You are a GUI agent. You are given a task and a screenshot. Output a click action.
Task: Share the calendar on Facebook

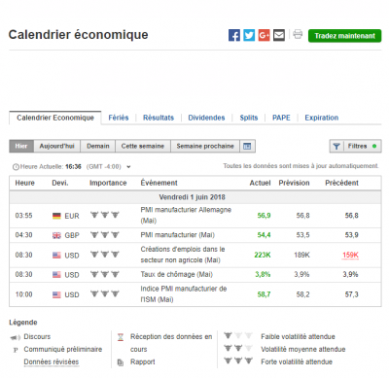point(234,35)
